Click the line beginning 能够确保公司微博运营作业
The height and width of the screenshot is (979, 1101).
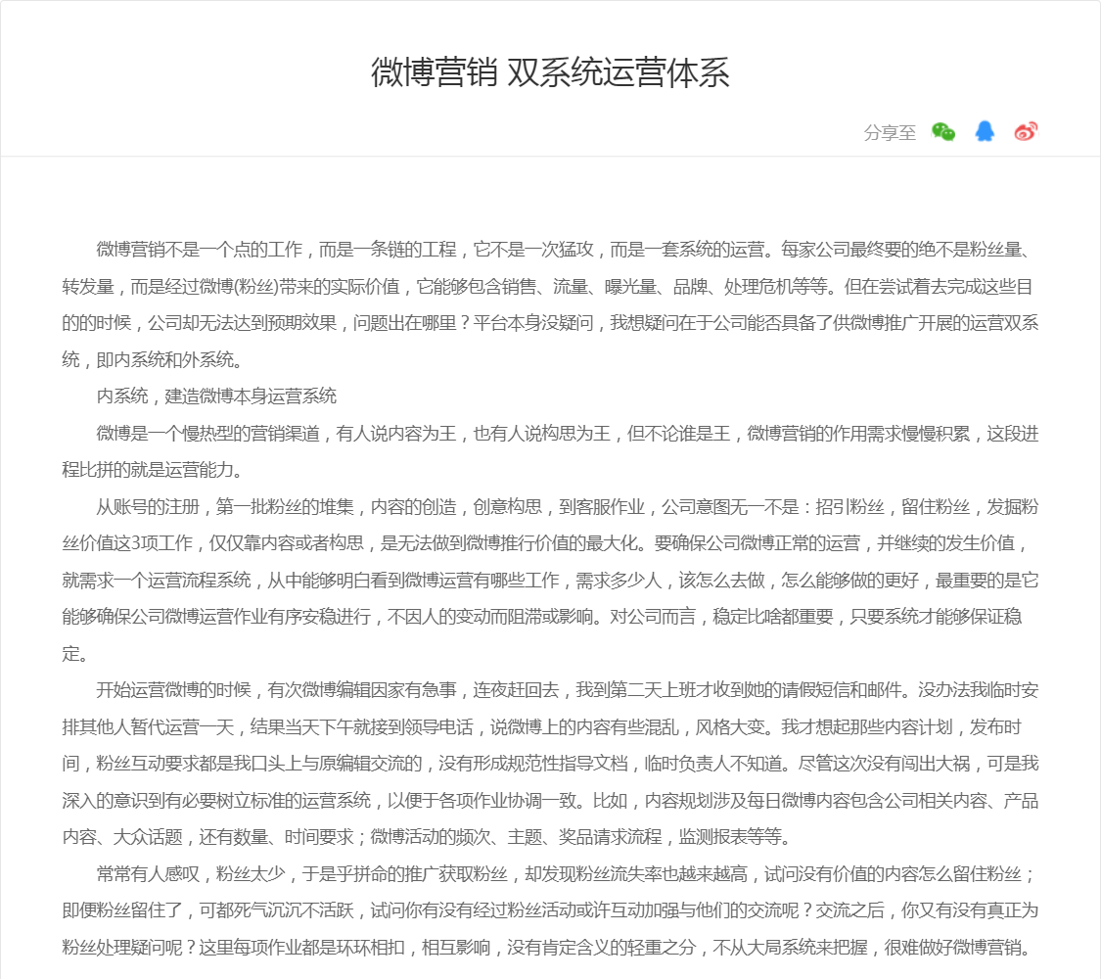(x=550, y=618)
